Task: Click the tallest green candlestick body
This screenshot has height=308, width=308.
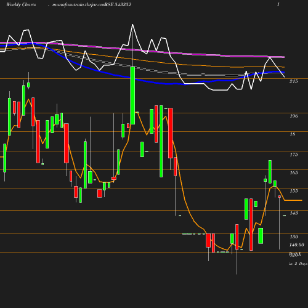Action: coord(161,141)
